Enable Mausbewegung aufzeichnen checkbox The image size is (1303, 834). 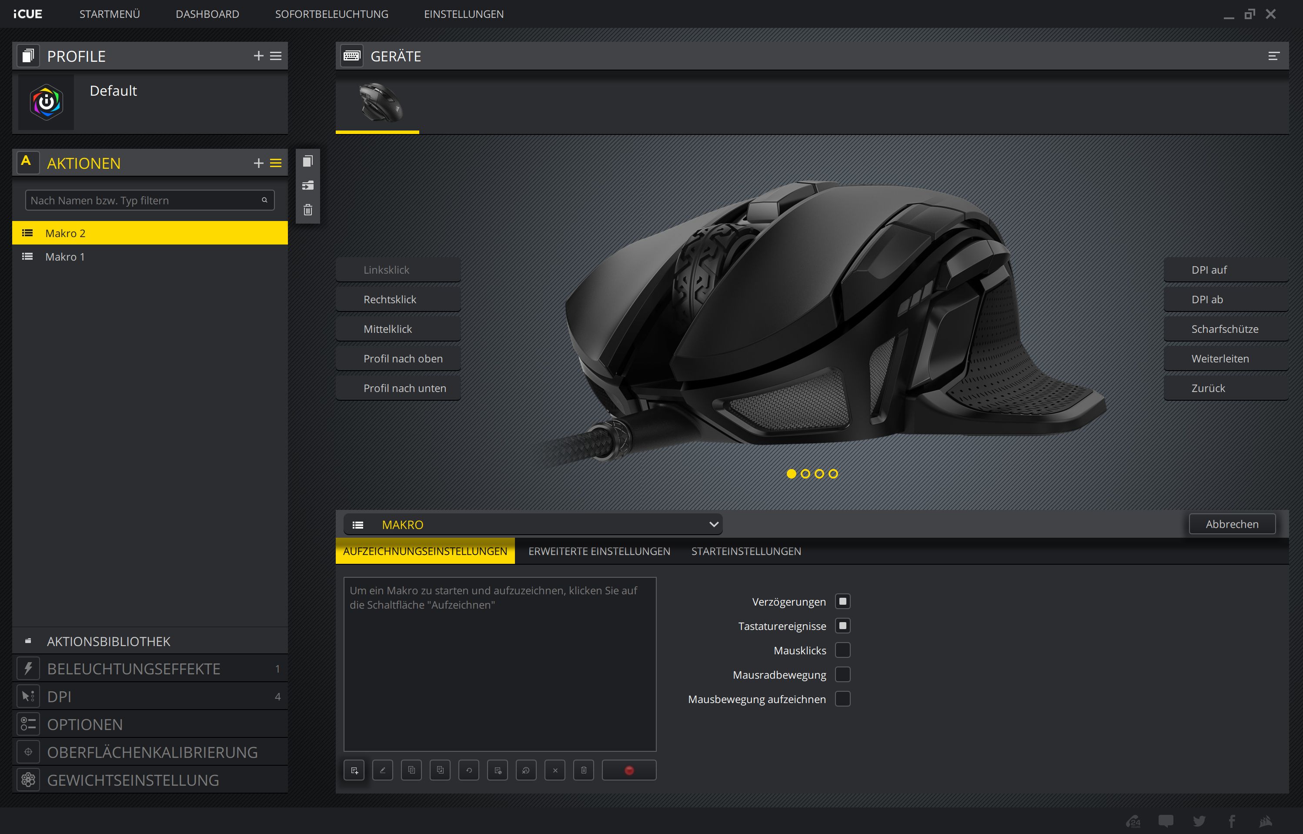(x=842, y=699)
